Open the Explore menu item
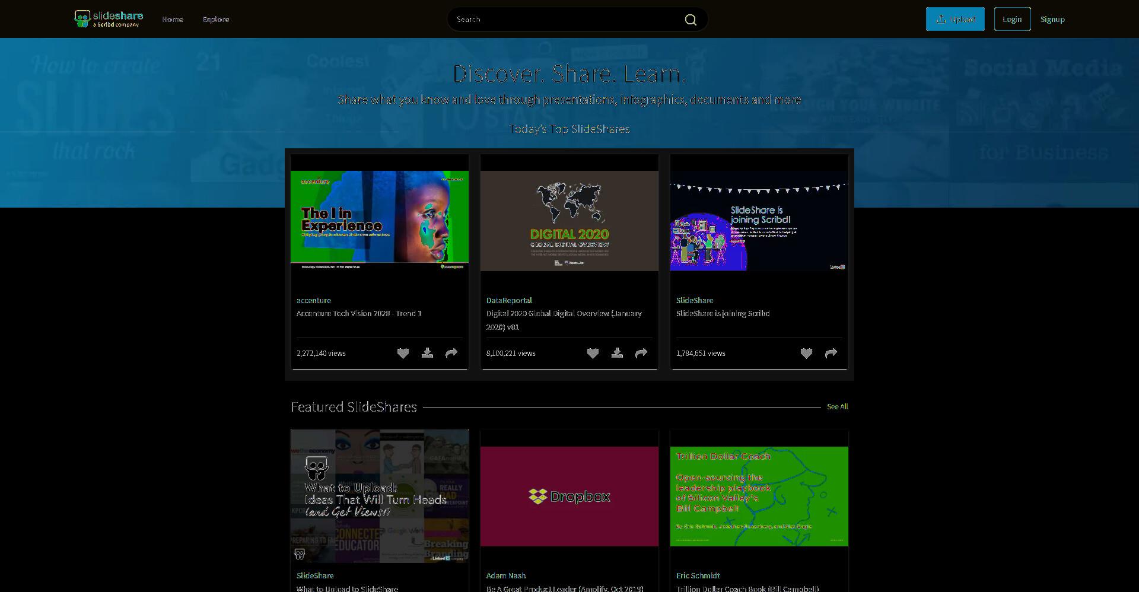 pyautogui.click(x=216, y=19)
